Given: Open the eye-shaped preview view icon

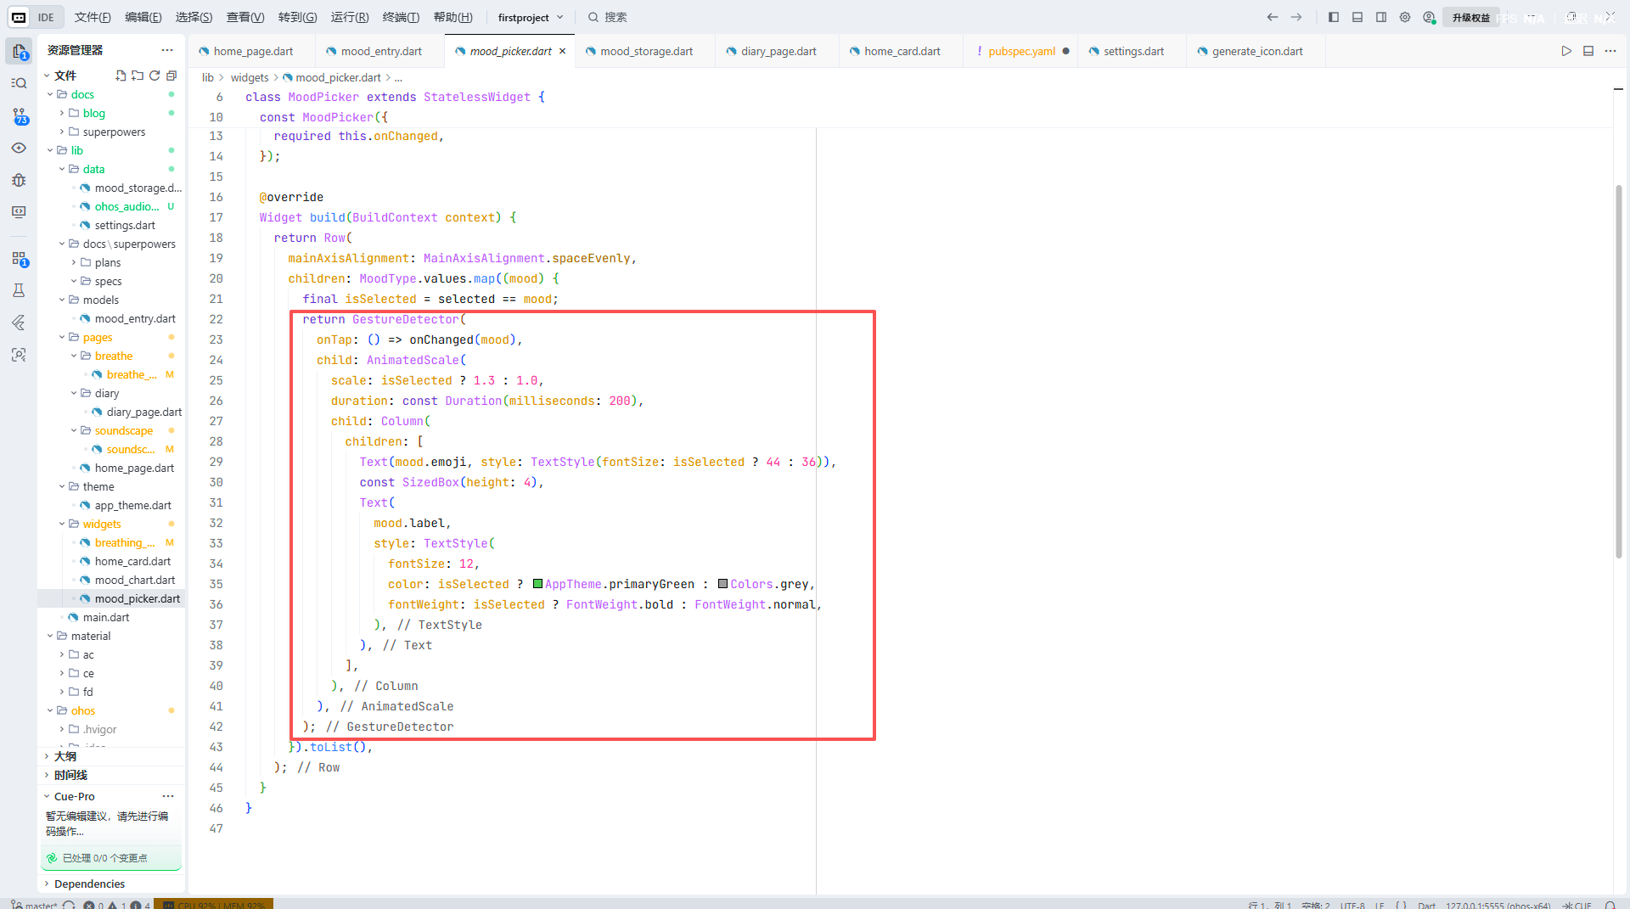Looking at the screenshot, I should tap(19, 148).
